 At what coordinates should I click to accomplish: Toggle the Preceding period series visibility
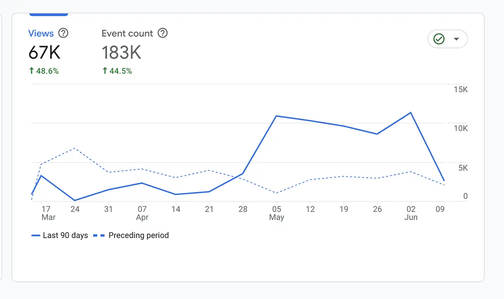point(139,236)
